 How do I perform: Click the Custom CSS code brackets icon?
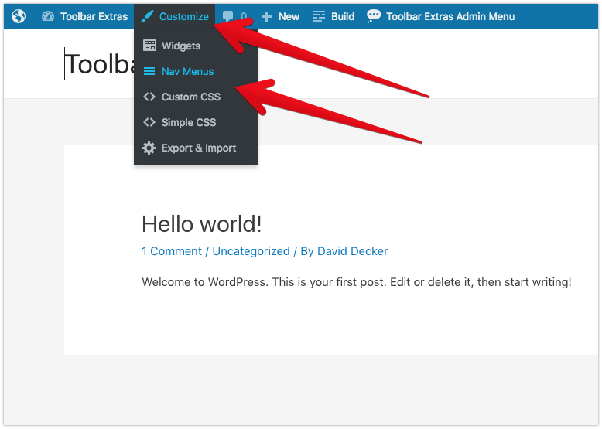tap(149, 97)
